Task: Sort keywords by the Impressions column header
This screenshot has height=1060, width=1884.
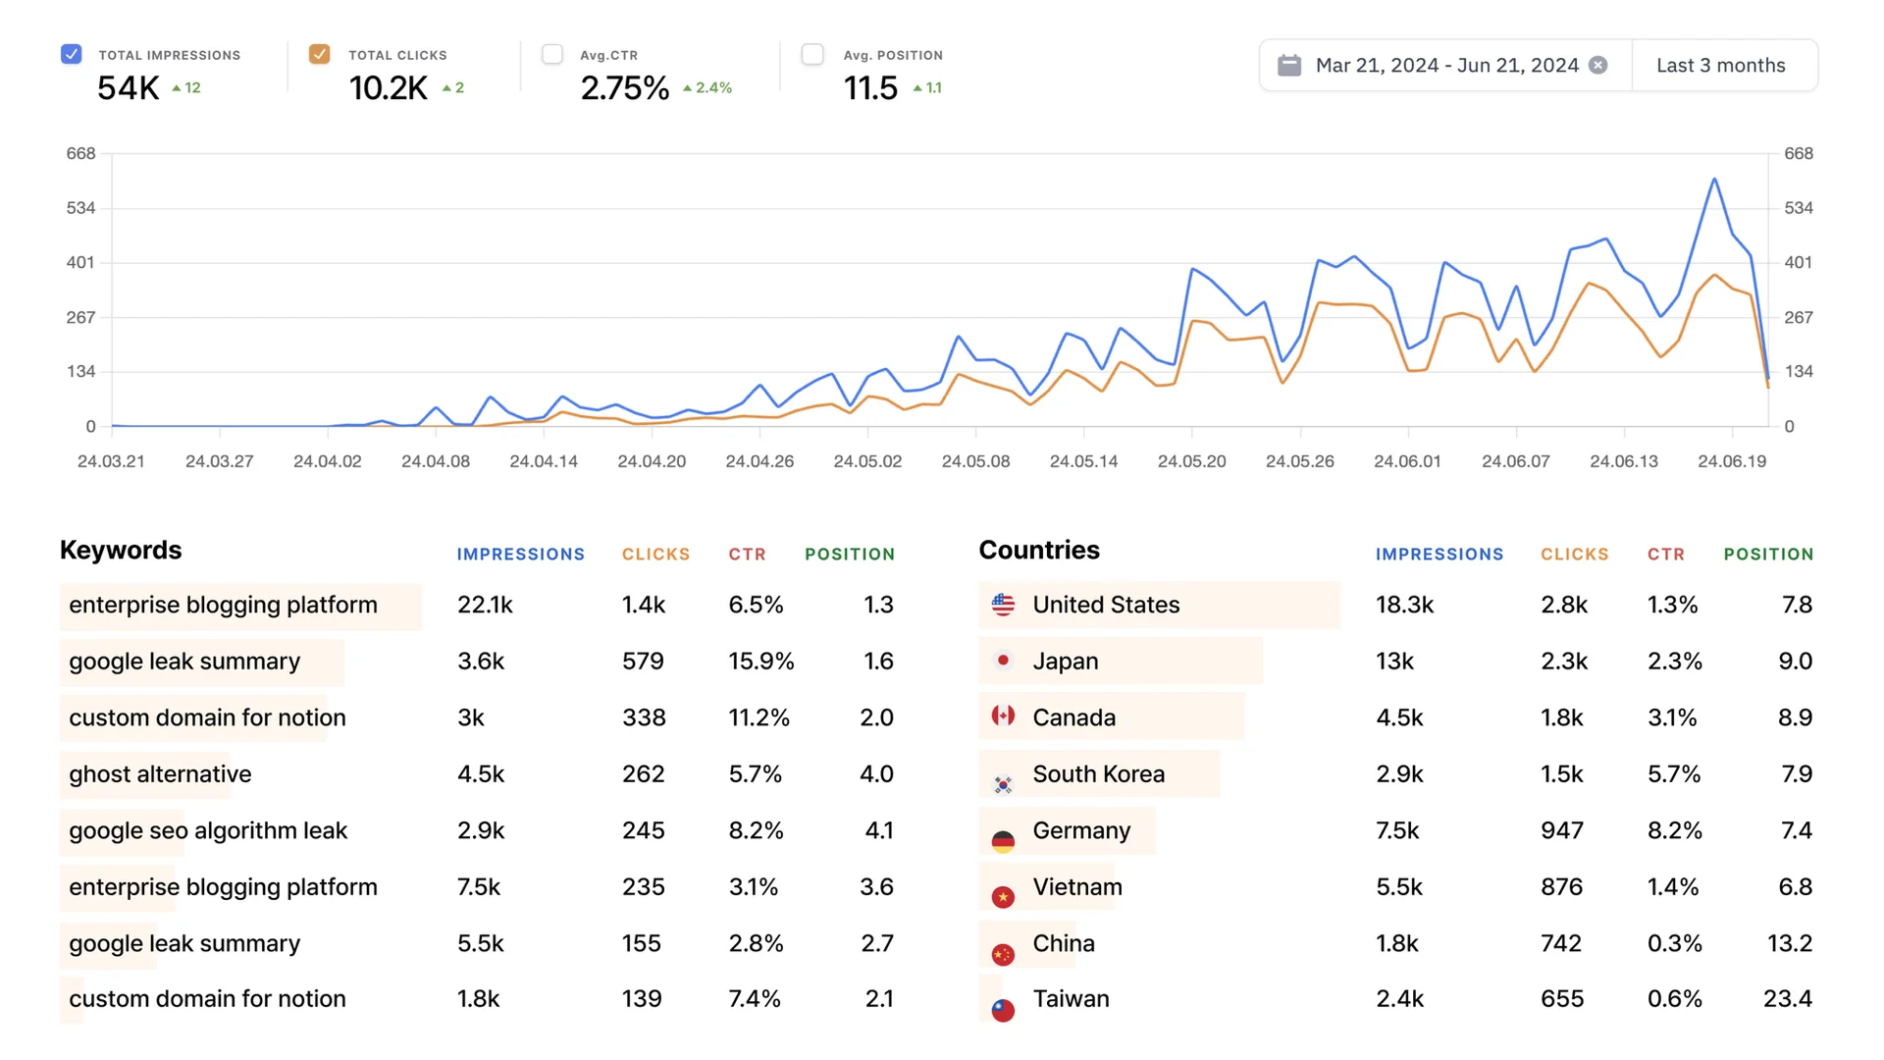Action: [x=521, y=554]
